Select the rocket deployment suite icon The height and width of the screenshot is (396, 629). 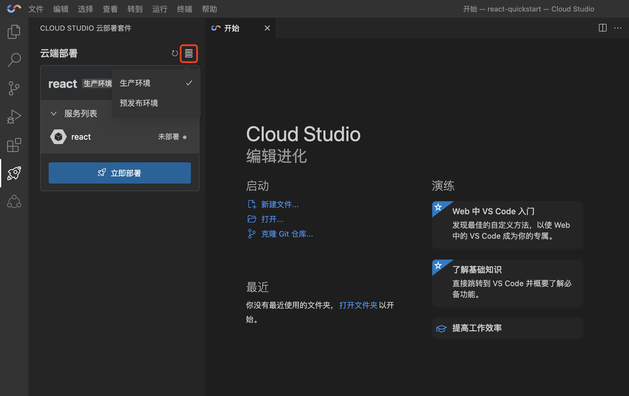point(14,173)
